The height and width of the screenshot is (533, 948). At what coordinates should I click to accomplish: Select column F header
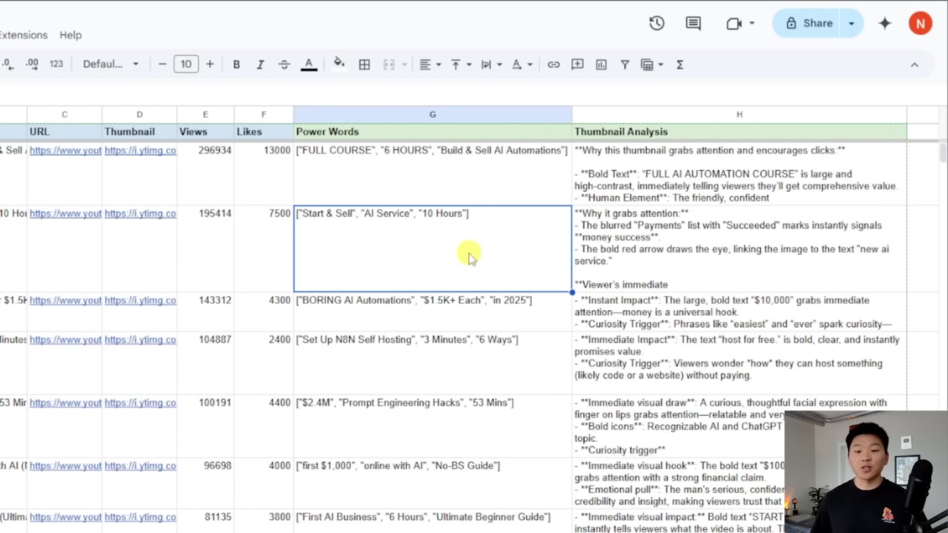pos(264,114)
